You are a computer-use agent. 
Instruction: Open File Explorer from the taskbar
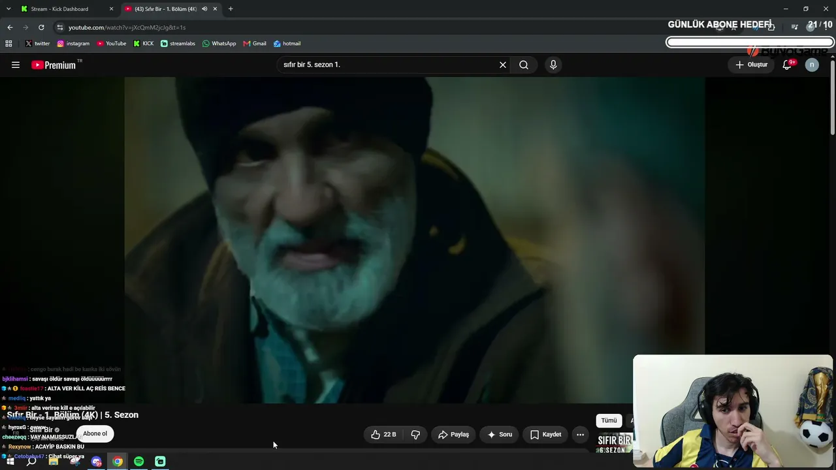pyautogui.click(x=54, y=462)
